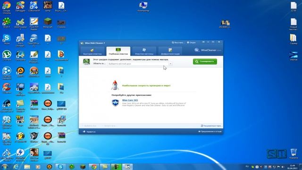Open the Revo Uninstaller desktop icon
302x170 pixels.
[20, 40]
